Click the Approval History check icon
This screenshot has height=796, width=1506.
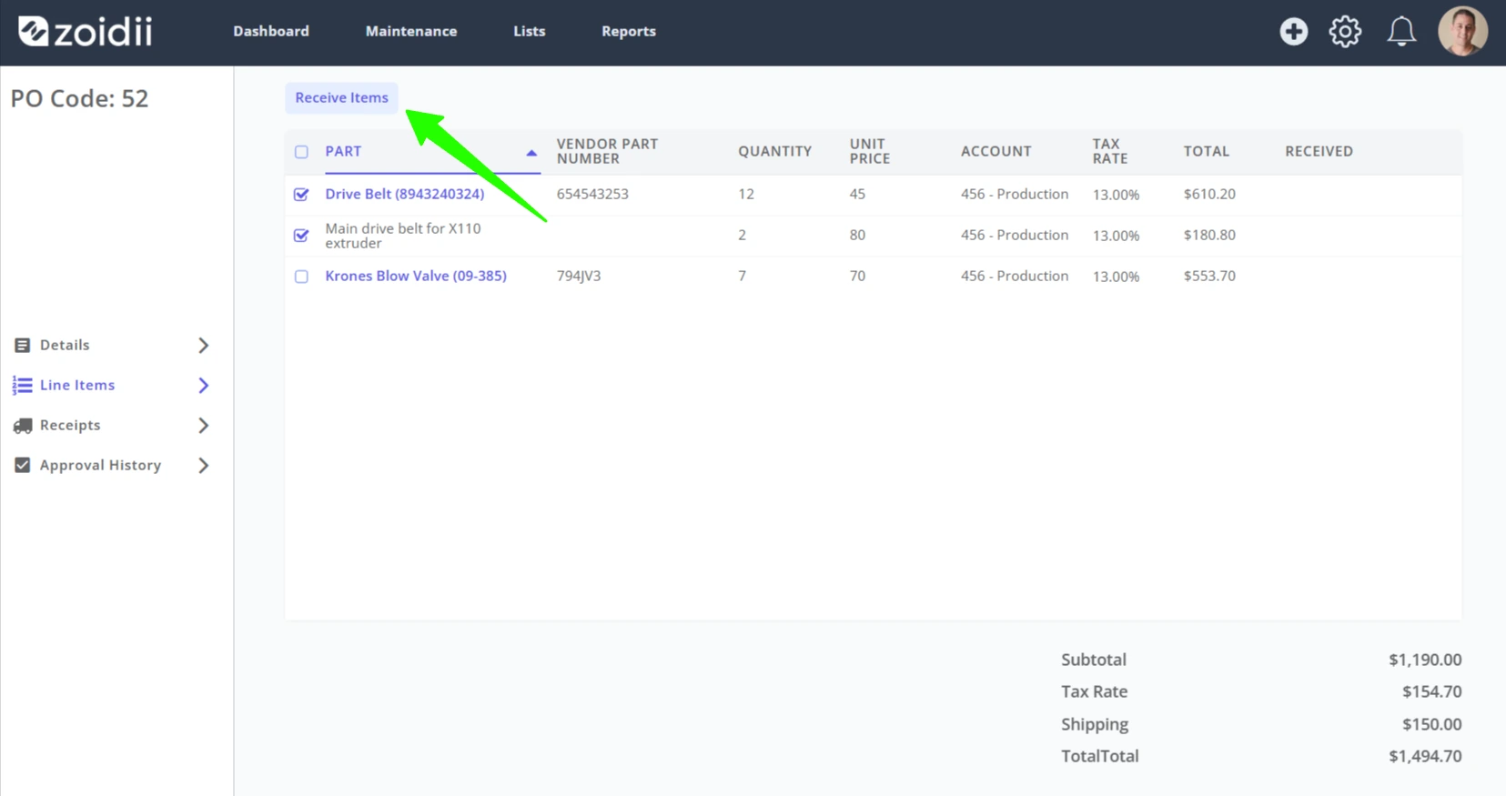tap(23, 465)
